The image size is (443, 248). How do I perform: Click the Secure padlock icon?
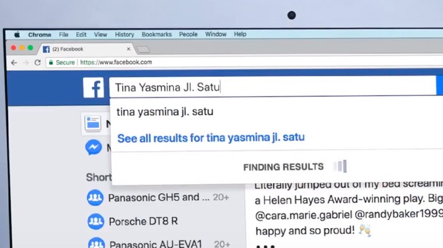coord(51,63)
